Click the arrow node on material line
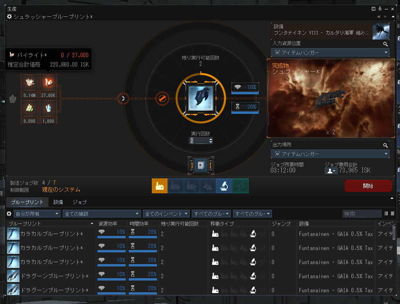400x304 pixels. coord(123,98)
